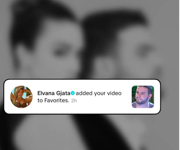Screen dimensions: 180x150
Task: Open the bearded man video thumbnail
Action: click(x=143, y=97)
